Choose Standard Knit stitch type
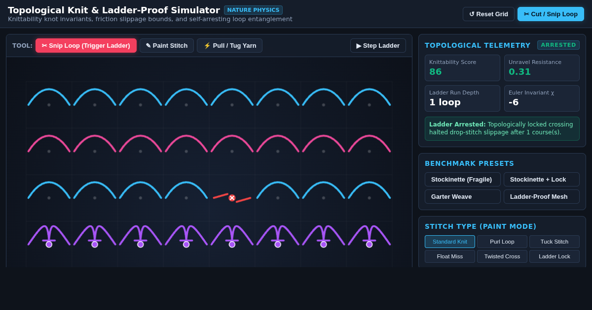 pos(450,242)
